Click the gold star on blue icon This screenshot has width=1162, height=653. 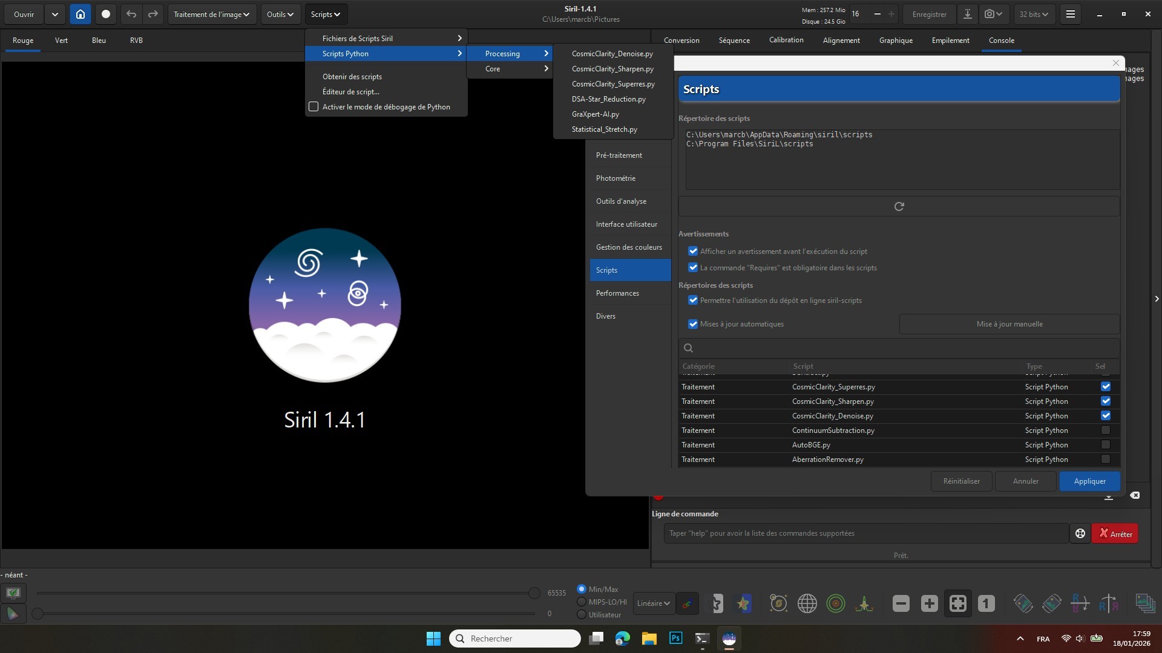[x=744, y=603]
